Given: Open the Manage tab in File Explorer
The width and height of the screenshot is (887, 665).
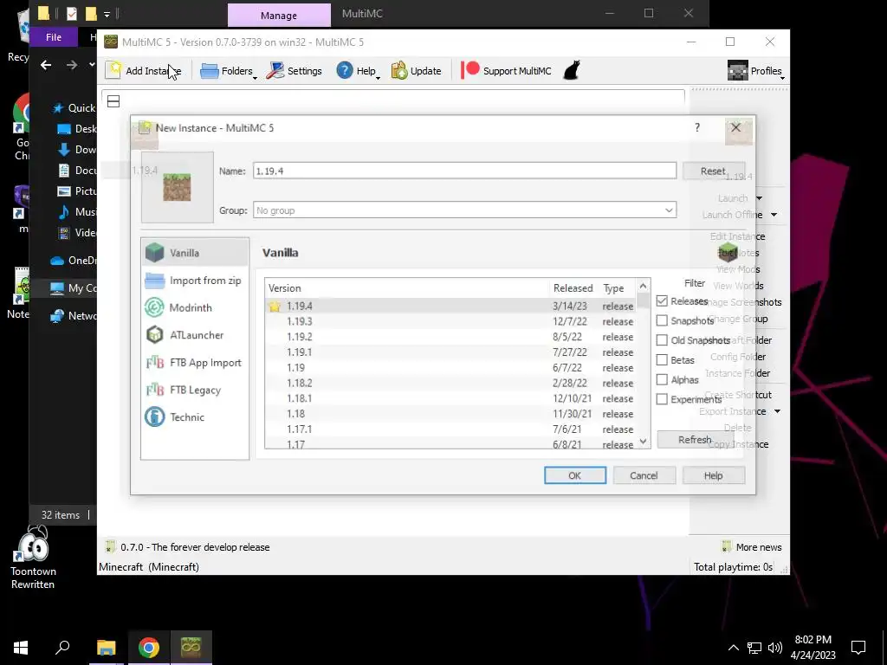Looking at the screenshot, I should coord(279,16).
